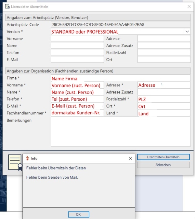Click the workstation E-Mail field
The image size is (195, 219).
77,59
